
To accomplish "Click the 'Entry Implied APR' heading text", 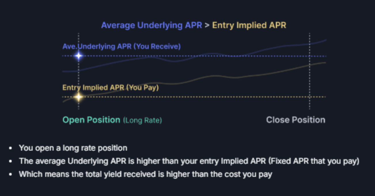I will tap(249, 25).
